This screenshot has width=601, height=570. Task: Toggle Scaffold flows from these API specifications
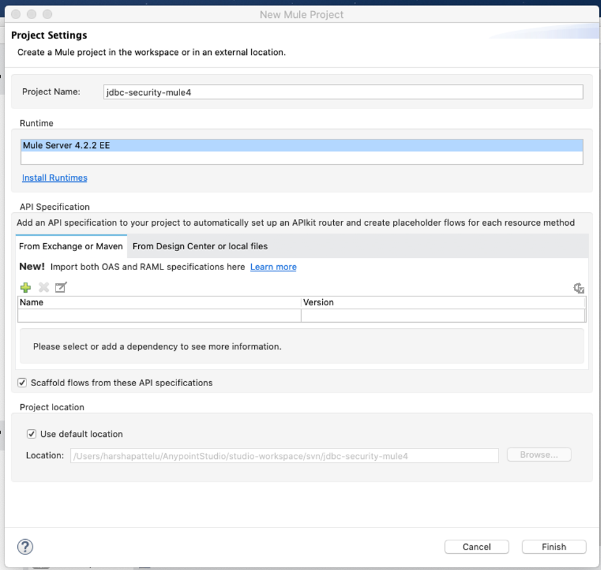(x=23, y=383)
